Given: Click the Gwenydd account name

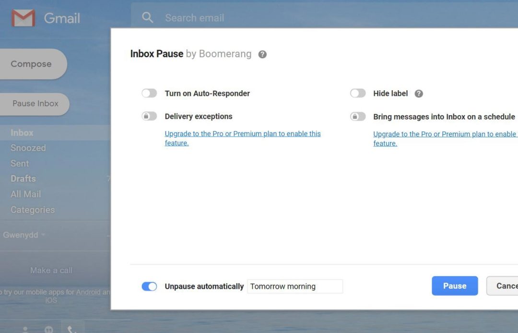Looking at the screenshot, I should [21, 235].
